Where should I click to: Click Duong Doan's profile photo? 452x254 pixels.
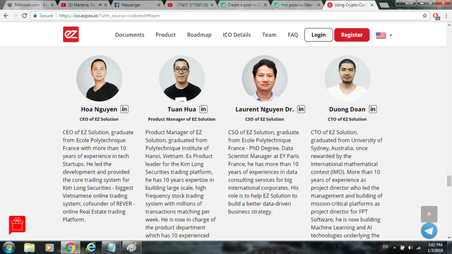(x=347, y=78)
